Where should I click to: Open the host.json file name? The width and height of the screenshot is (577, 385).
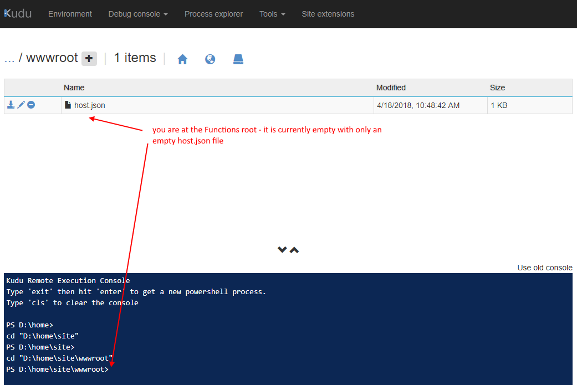(x=89, y=105)
